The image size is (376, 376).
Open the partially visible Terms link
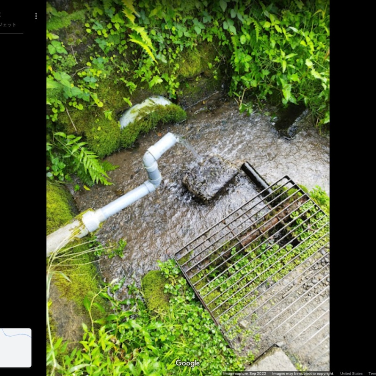372,374
